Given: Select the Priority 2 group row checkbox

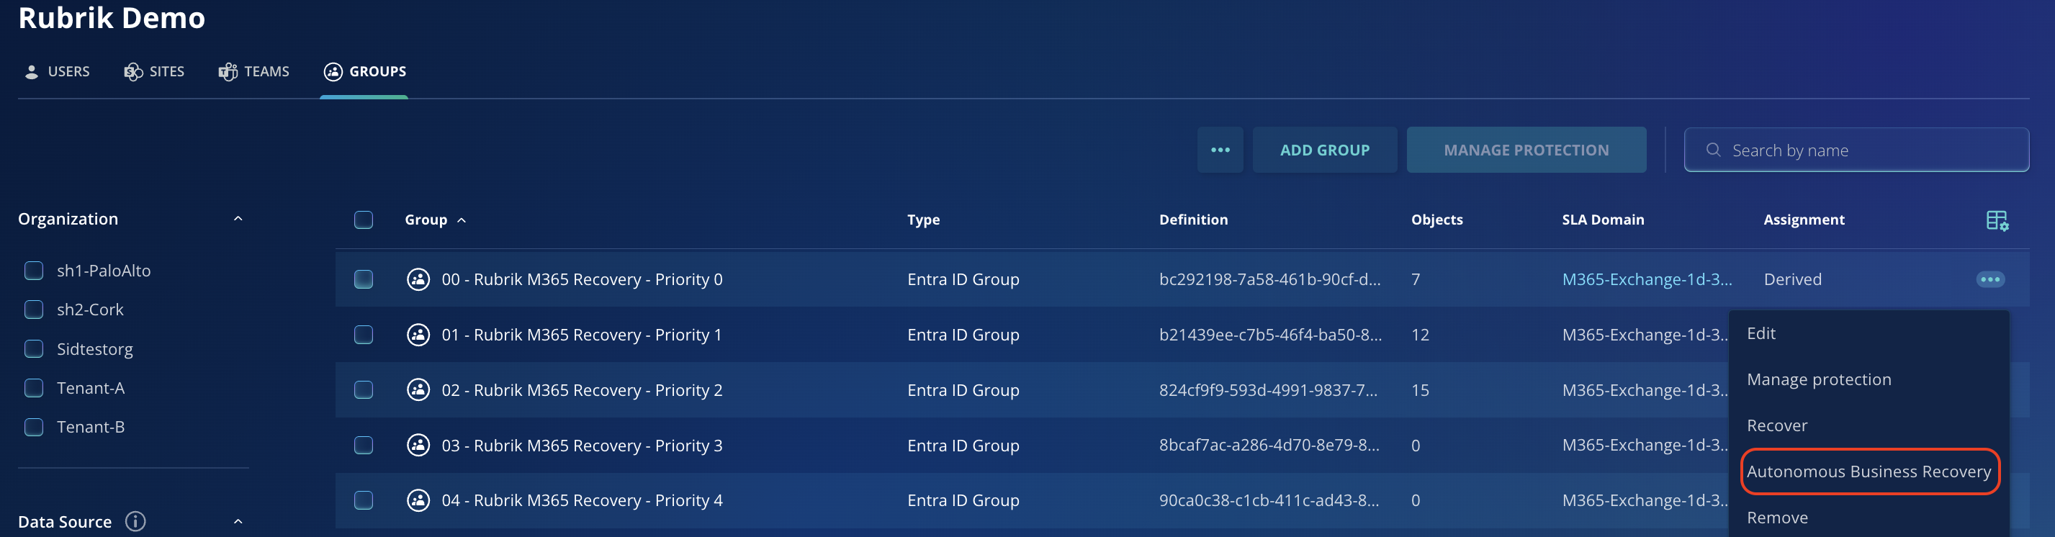Looking at the screenshot, I should click(x=363, y=389).
